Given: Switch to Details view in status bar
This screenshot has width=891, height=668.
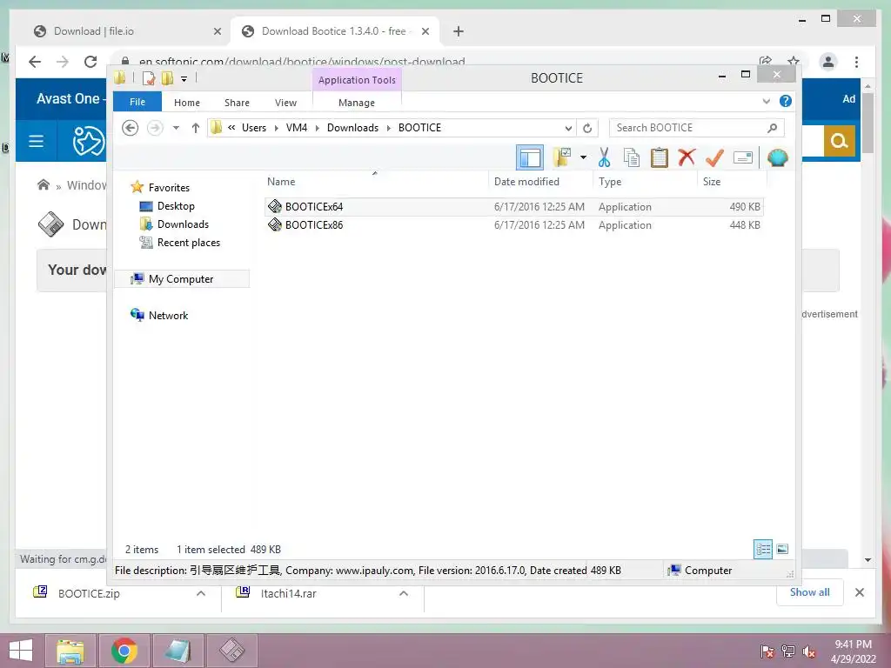Looking at the screenshot, I should (763, 549).
